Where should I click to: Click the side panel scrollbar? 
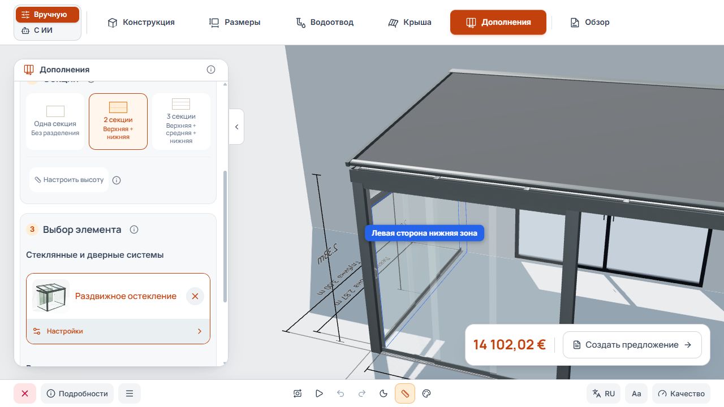(226, 236)
